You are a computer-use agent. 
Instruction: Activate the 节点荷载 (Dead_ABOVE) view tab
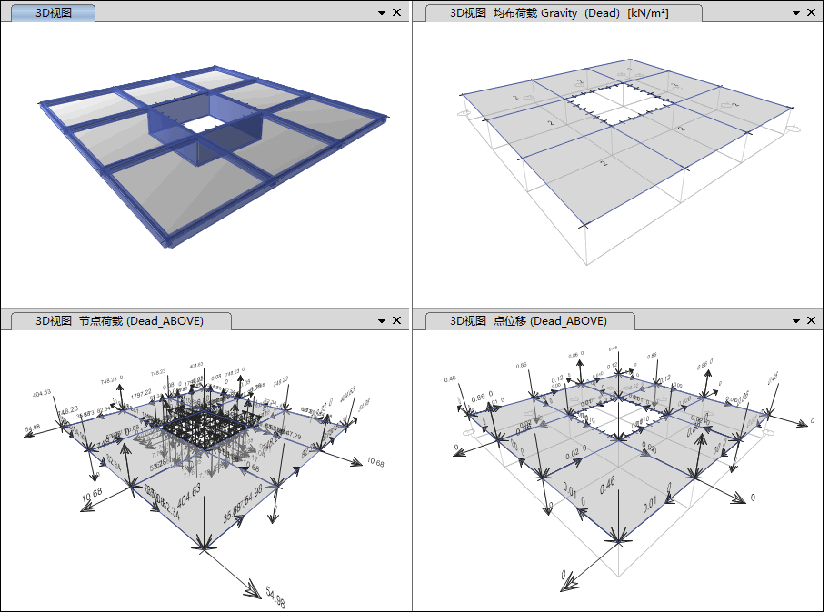[x=120, y=321]
